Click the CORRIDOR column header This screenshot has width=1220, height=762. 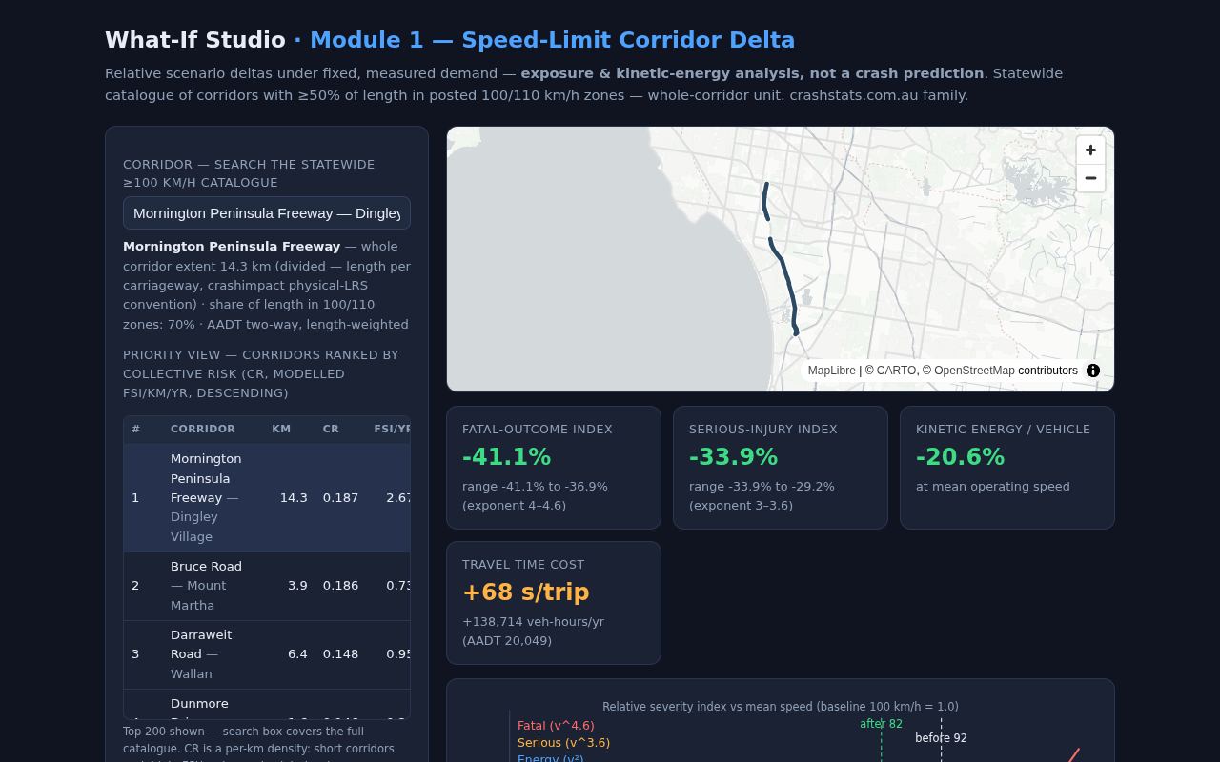202,430
